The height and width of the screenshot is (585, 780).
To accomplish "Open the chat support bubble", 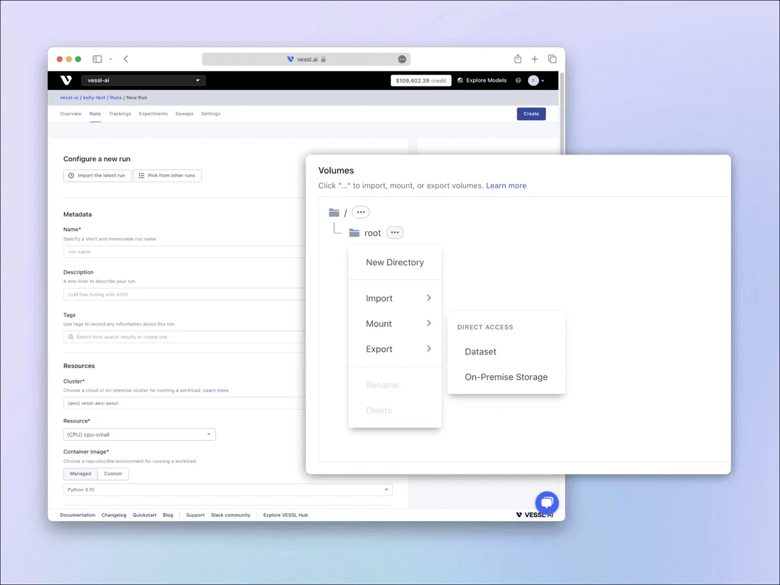I will pyautogui.click(x=547, y=503).
